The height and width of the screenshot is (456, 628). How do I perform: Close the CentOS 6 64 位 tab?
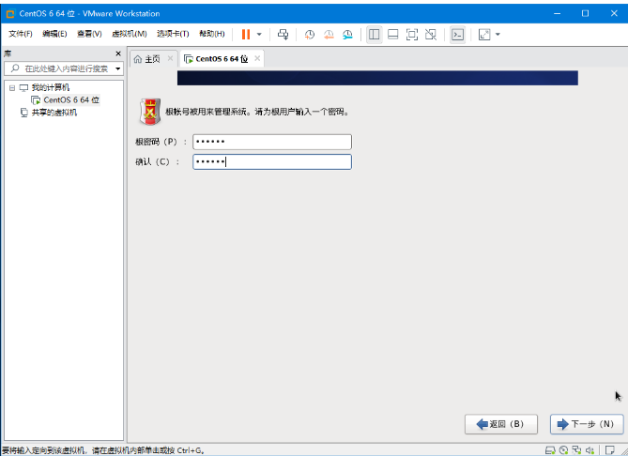click(257, 58)
